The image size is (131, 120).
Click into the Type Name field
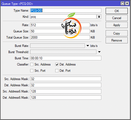[x=66, y=11]
